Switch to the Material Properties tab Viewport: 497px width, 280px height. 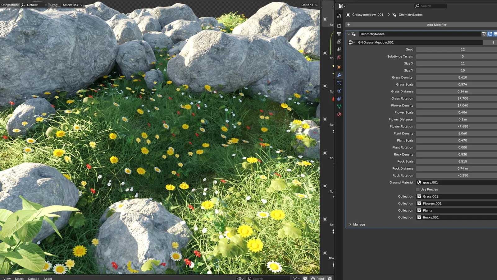[339, 114]
